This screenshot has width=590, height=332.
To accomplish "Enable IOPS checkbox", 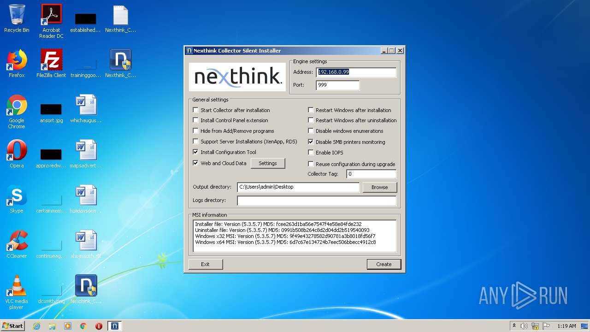I will pyautogui.click(x=311, y=153).
